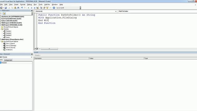Viewport: 197px width, 111px height.
Task: Undo the last edit
Action: tap(22, 8)
